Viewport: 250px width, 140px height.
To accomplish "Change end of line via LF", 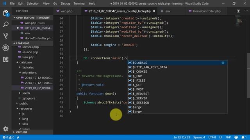I will [220, 137].
